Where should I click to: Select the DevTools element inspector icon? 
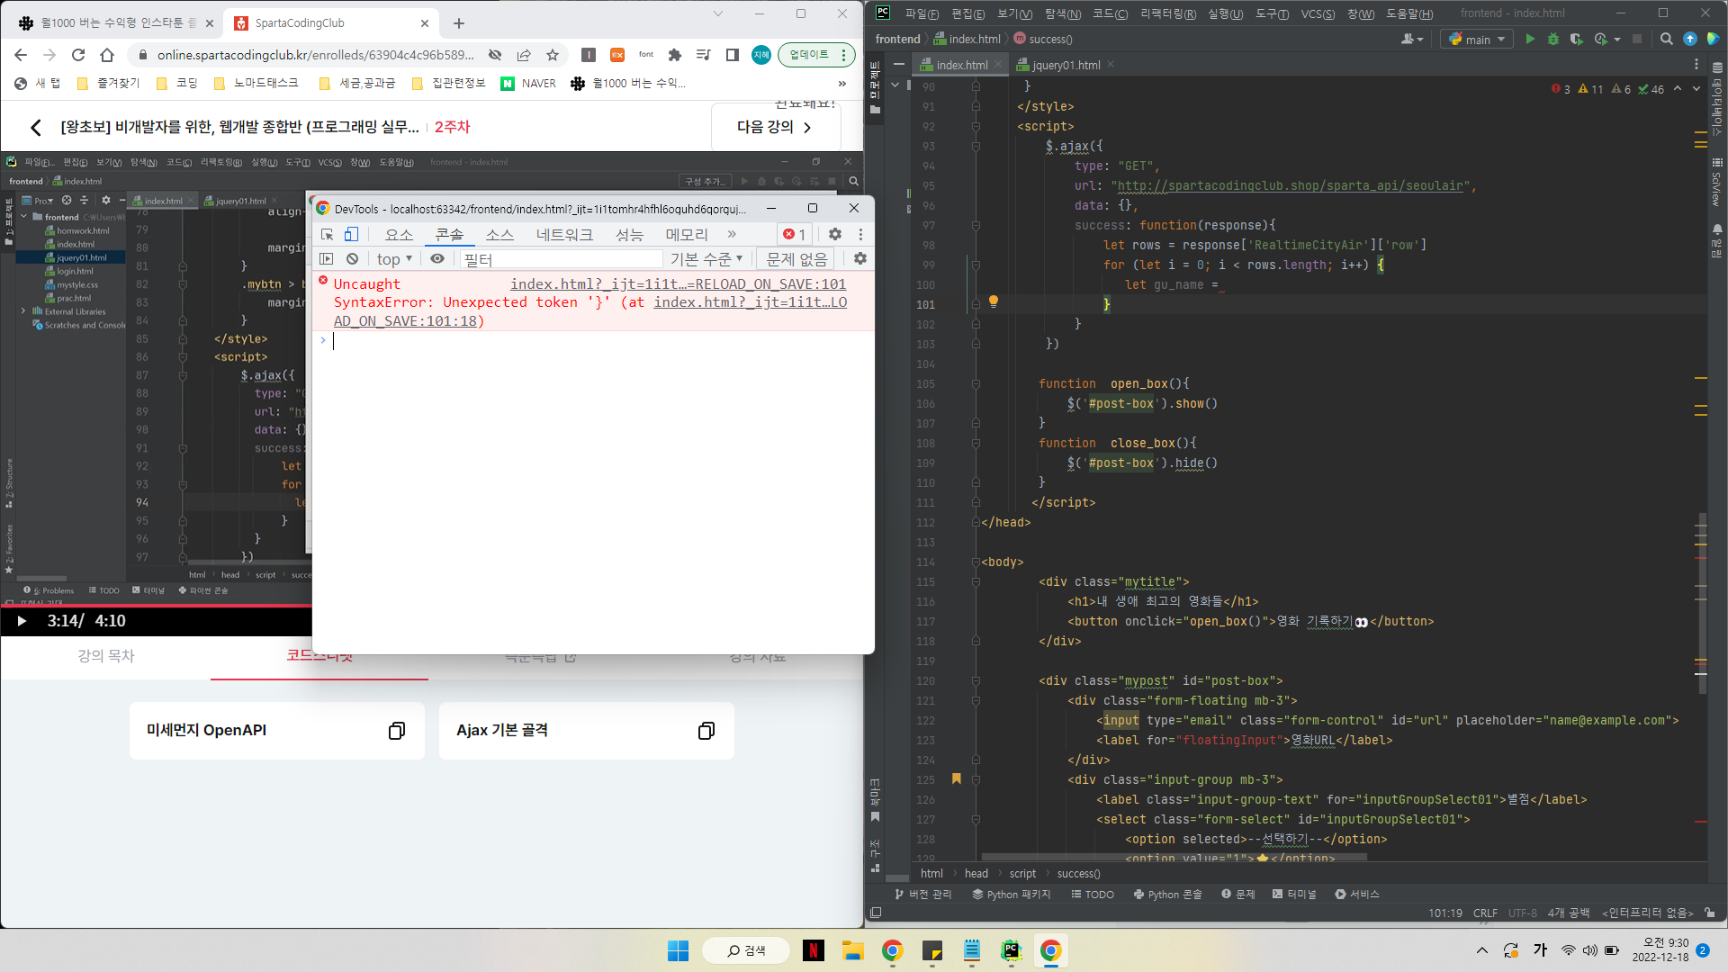click(328, 234)
